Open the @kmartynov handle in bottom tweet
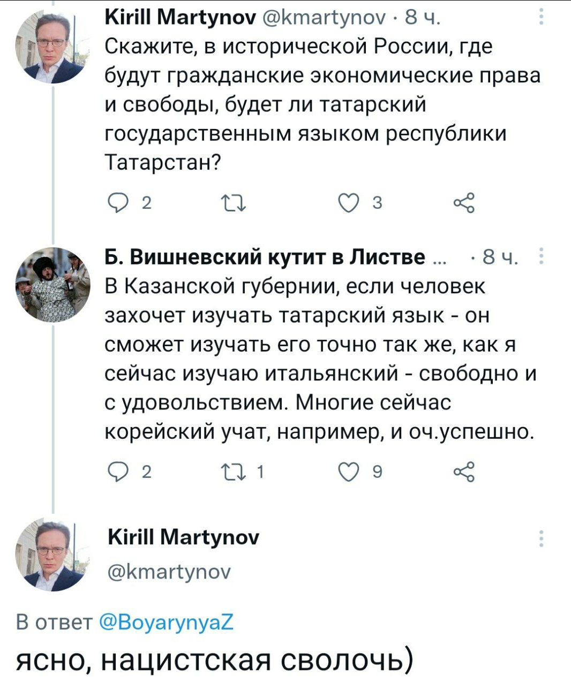Screen dimensions: 571x685 169,573
